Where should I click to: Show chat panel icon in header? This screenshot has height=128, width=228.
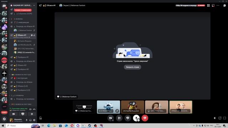click(x=224, y=5)
